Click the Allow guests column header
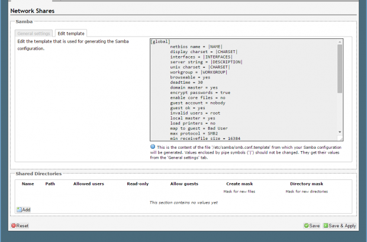The image size is (367, 242). 184,184
